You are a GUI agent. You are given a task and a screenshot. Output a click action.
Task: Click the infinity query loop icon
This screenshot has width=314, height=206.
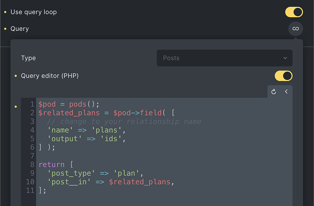(295, 29)
